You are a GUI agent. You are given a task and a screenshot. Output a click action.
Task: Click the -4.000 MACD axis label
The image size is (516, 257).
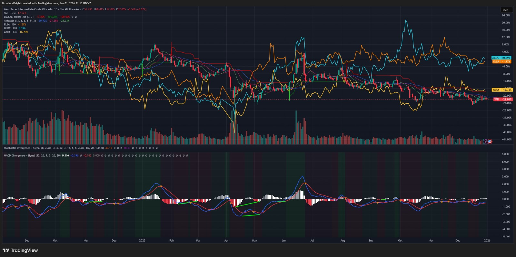(506, 229)
